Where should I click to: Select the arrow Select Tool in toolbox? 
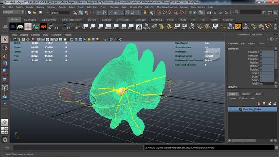point(5,39)
